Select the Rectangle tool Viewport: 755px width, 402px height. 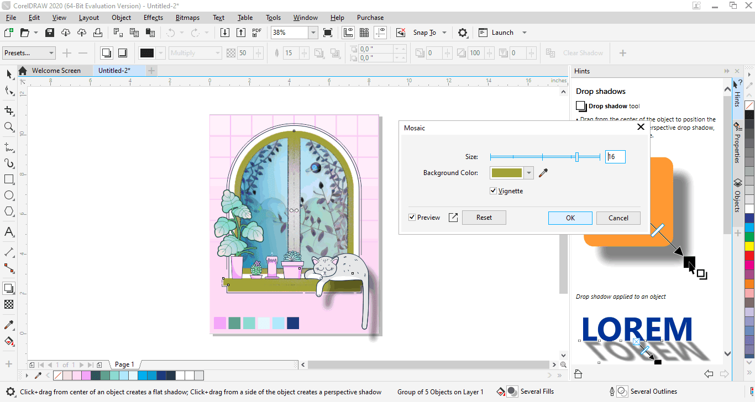tap(9, 179)
